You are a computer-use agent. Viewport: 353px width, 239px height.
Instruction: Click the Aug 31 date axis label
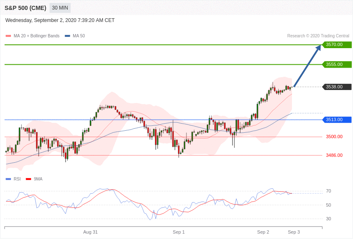point(90,232)
